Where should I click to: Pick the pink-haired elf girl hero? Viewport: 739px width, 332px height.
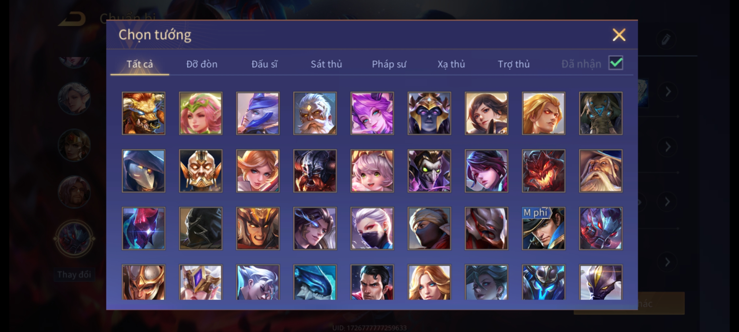(201, 113)
